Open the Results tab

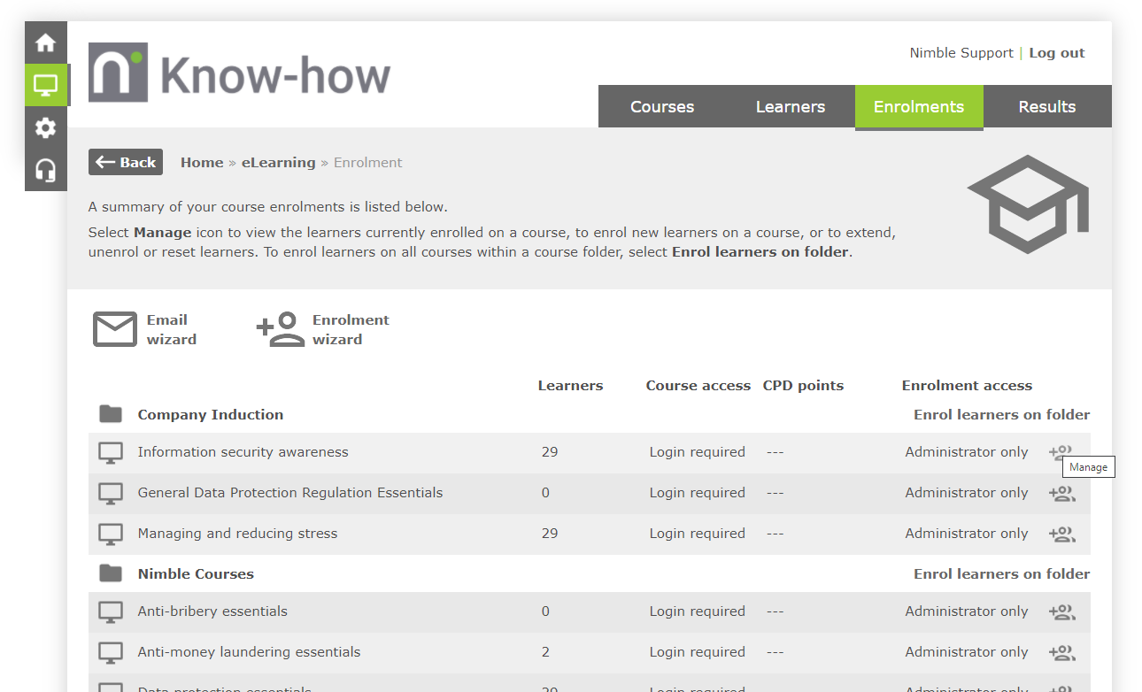[1047, 106]
